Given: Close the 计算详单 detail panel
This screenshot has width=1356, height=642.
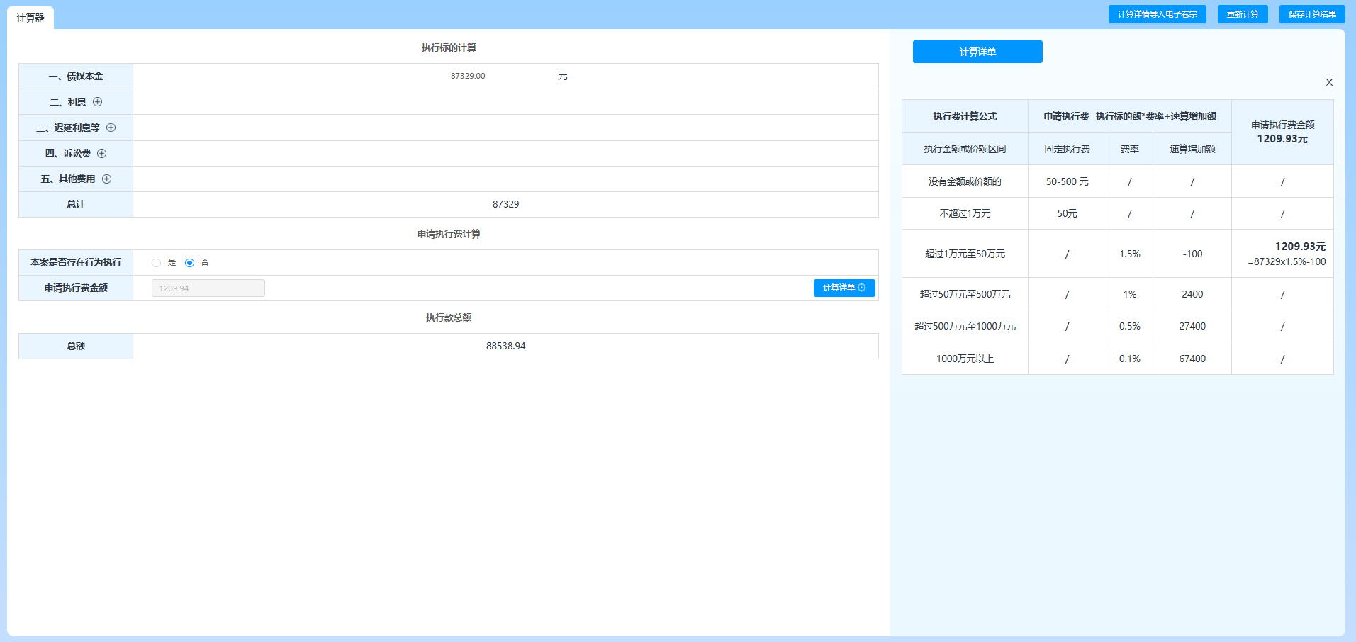Looking at the screenshot, I should pos(1329,82).
